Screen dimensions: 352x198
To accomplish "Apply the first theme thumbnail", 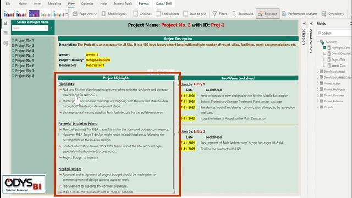I will tap(9, 14).
